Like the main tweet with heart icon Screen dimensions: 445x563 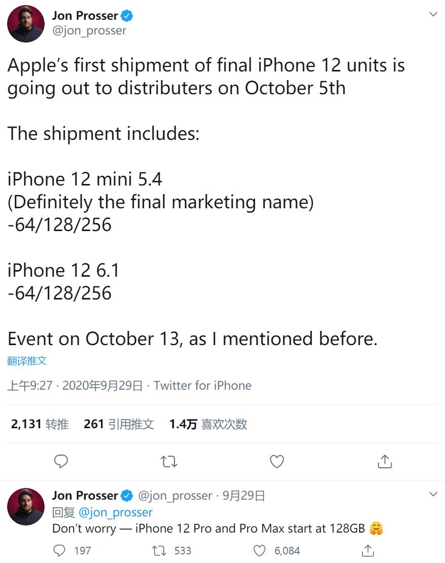coord(277,461)
